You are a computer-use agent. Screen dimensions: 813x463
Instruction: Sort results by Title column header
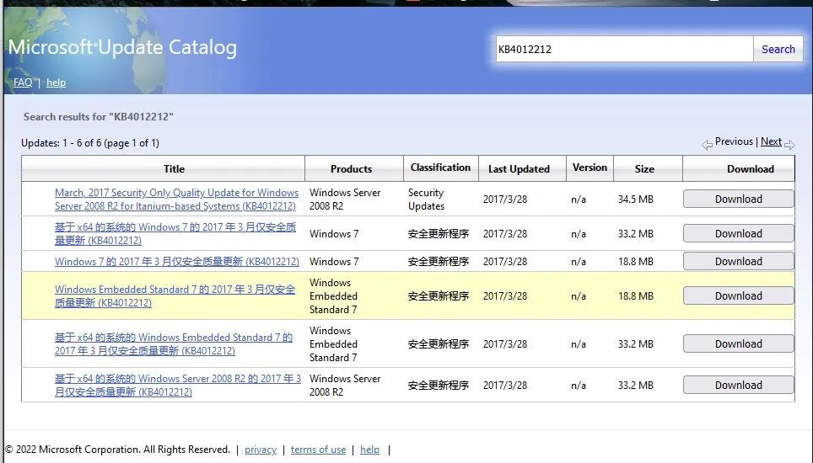pos(174,168)
